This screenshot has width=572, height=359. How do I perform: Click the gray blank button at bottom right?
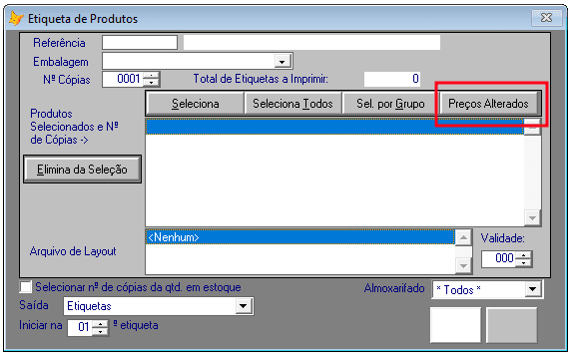pyautogui.click(x=511, y=325)
